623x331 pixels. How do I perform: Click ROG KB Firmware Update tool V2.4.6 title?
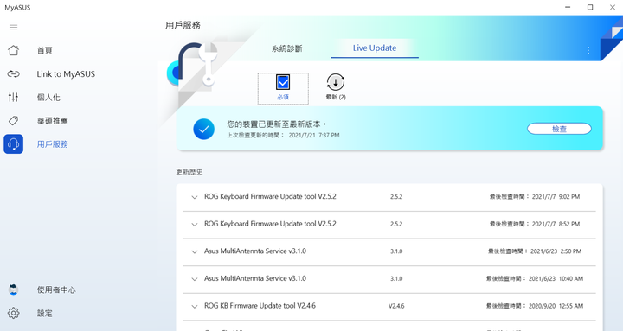click(260, 306)
